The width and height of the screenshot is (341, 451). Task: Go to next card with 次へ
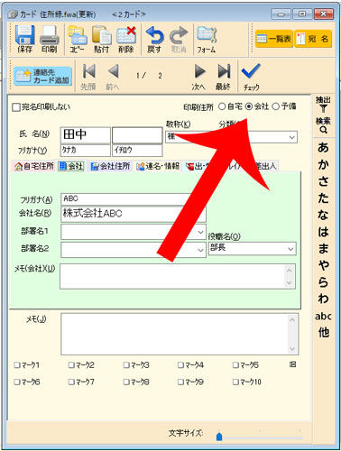198,77
